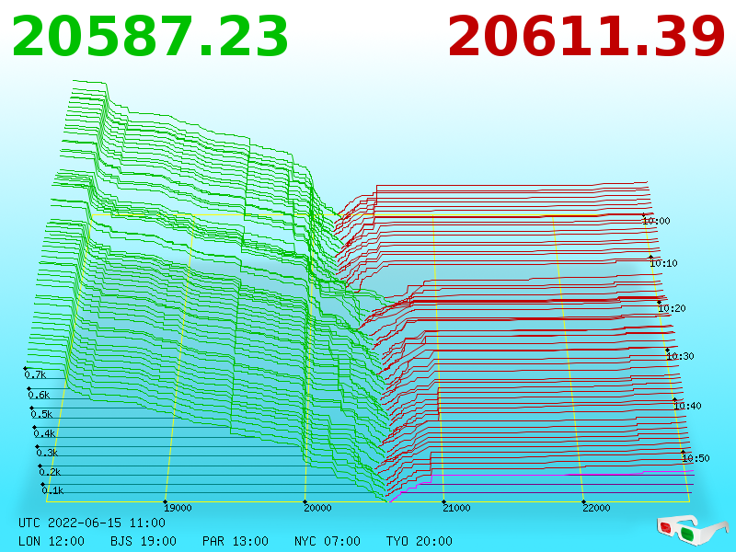Click the 10:00 time axis marker
The height and width of the screenshot is (552, 736).
pos(656,221)
